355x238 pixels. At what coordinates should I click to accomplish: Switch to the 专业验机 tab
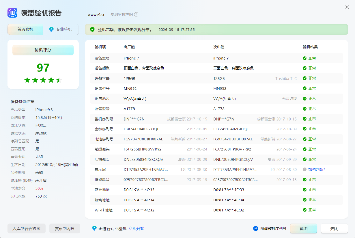tap(61, 29)
